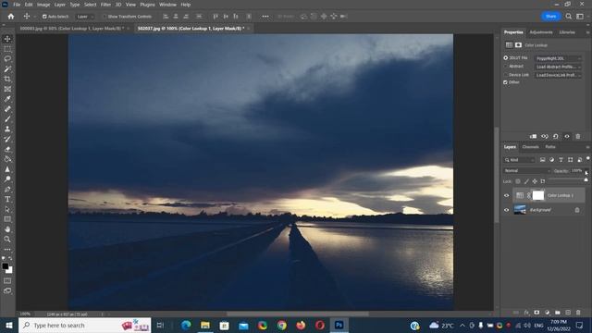Select the Abstract radio option

click(506, 67)
